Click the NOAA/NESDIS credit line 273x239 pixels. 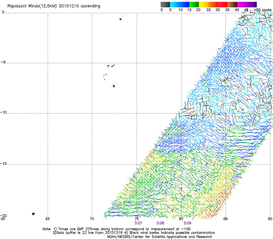tap(159, 237)
